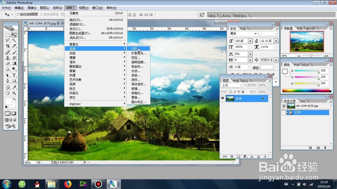337x189 pixels.
Task: Open the 图像(I) menu
Action: pyautogui.click(x=32, y=8)
